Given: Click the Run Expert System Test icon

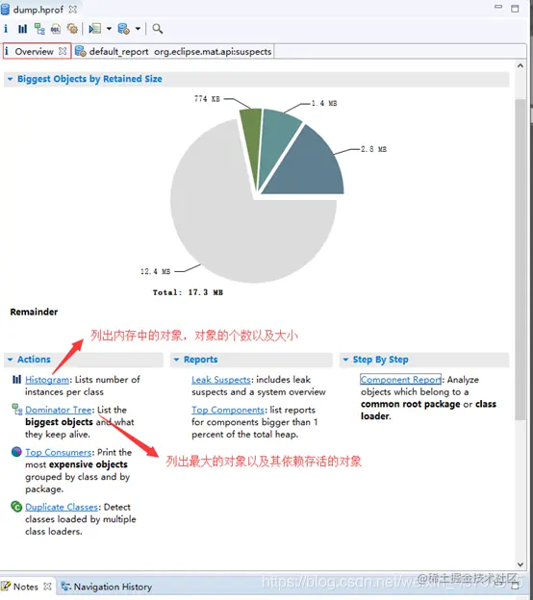Looking at the screenshot, I should tap(94, 29).
